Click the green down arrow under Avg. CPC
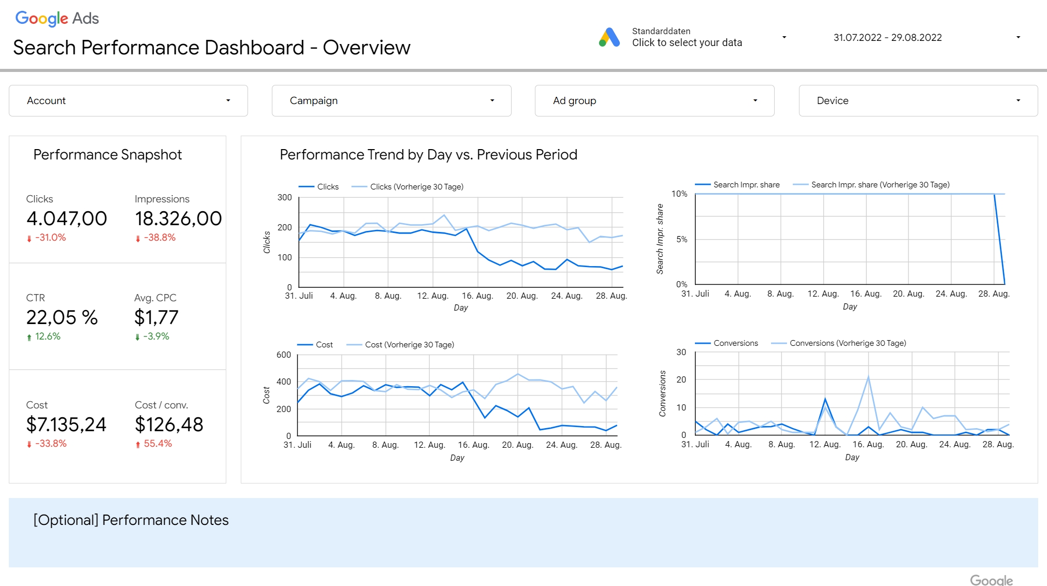The image size is (1047, 586). pyautogui.click(x=137, y=338)
